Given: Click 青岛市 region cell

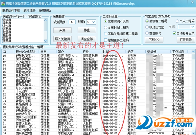Looking at the screenshot, I should [x=132, y=59].
